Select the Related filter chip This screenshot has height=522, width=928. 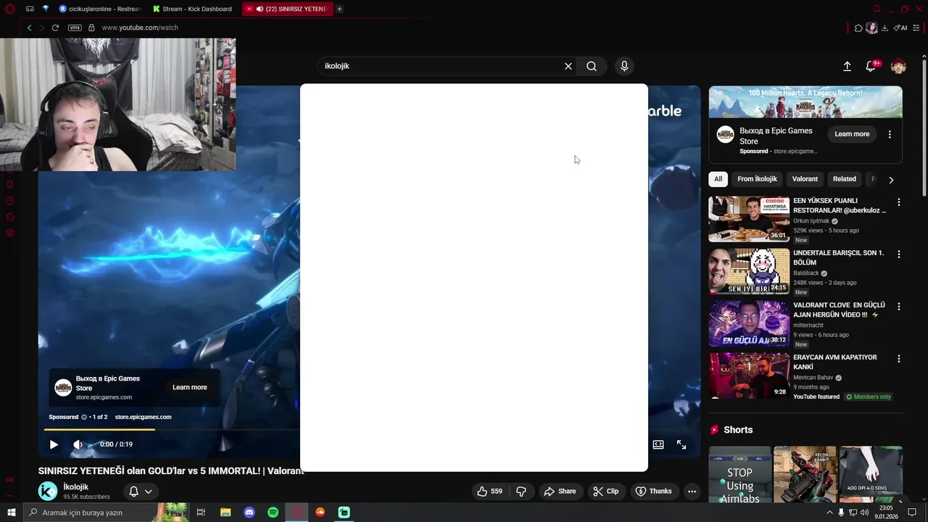tap(845, 179)
